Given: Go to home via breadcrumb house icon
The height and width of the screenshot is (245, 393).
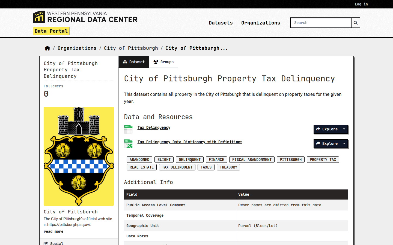Looking at the screenshot, I should point(47,48).
